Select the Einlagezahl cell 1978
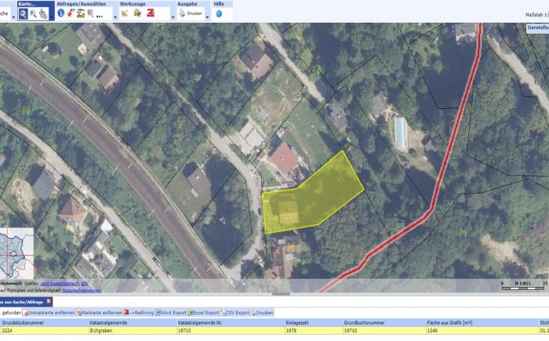The height and width of the screenshot is (341, 549). [x=314, y=331]
